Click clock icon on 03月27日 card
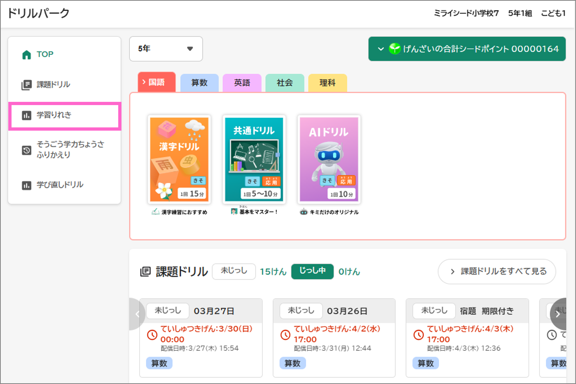Screen dimensions: 576x384 (x=152, y=335)
